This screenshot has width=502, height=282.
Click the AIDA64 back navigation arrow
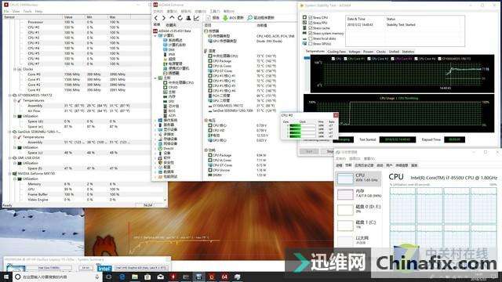click(156, 18)
